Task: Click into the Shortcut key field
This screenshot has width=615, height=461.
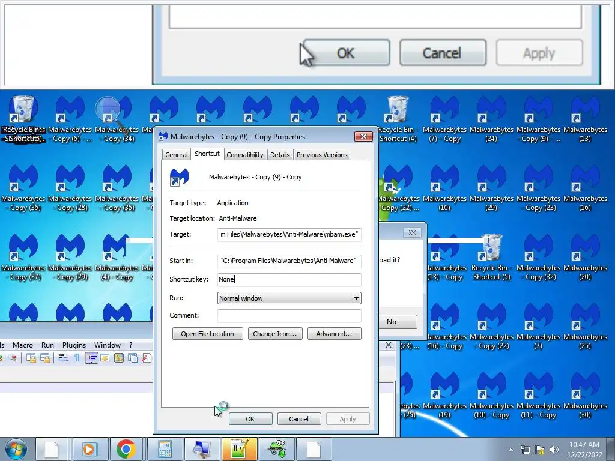Action: coord(289,279)
